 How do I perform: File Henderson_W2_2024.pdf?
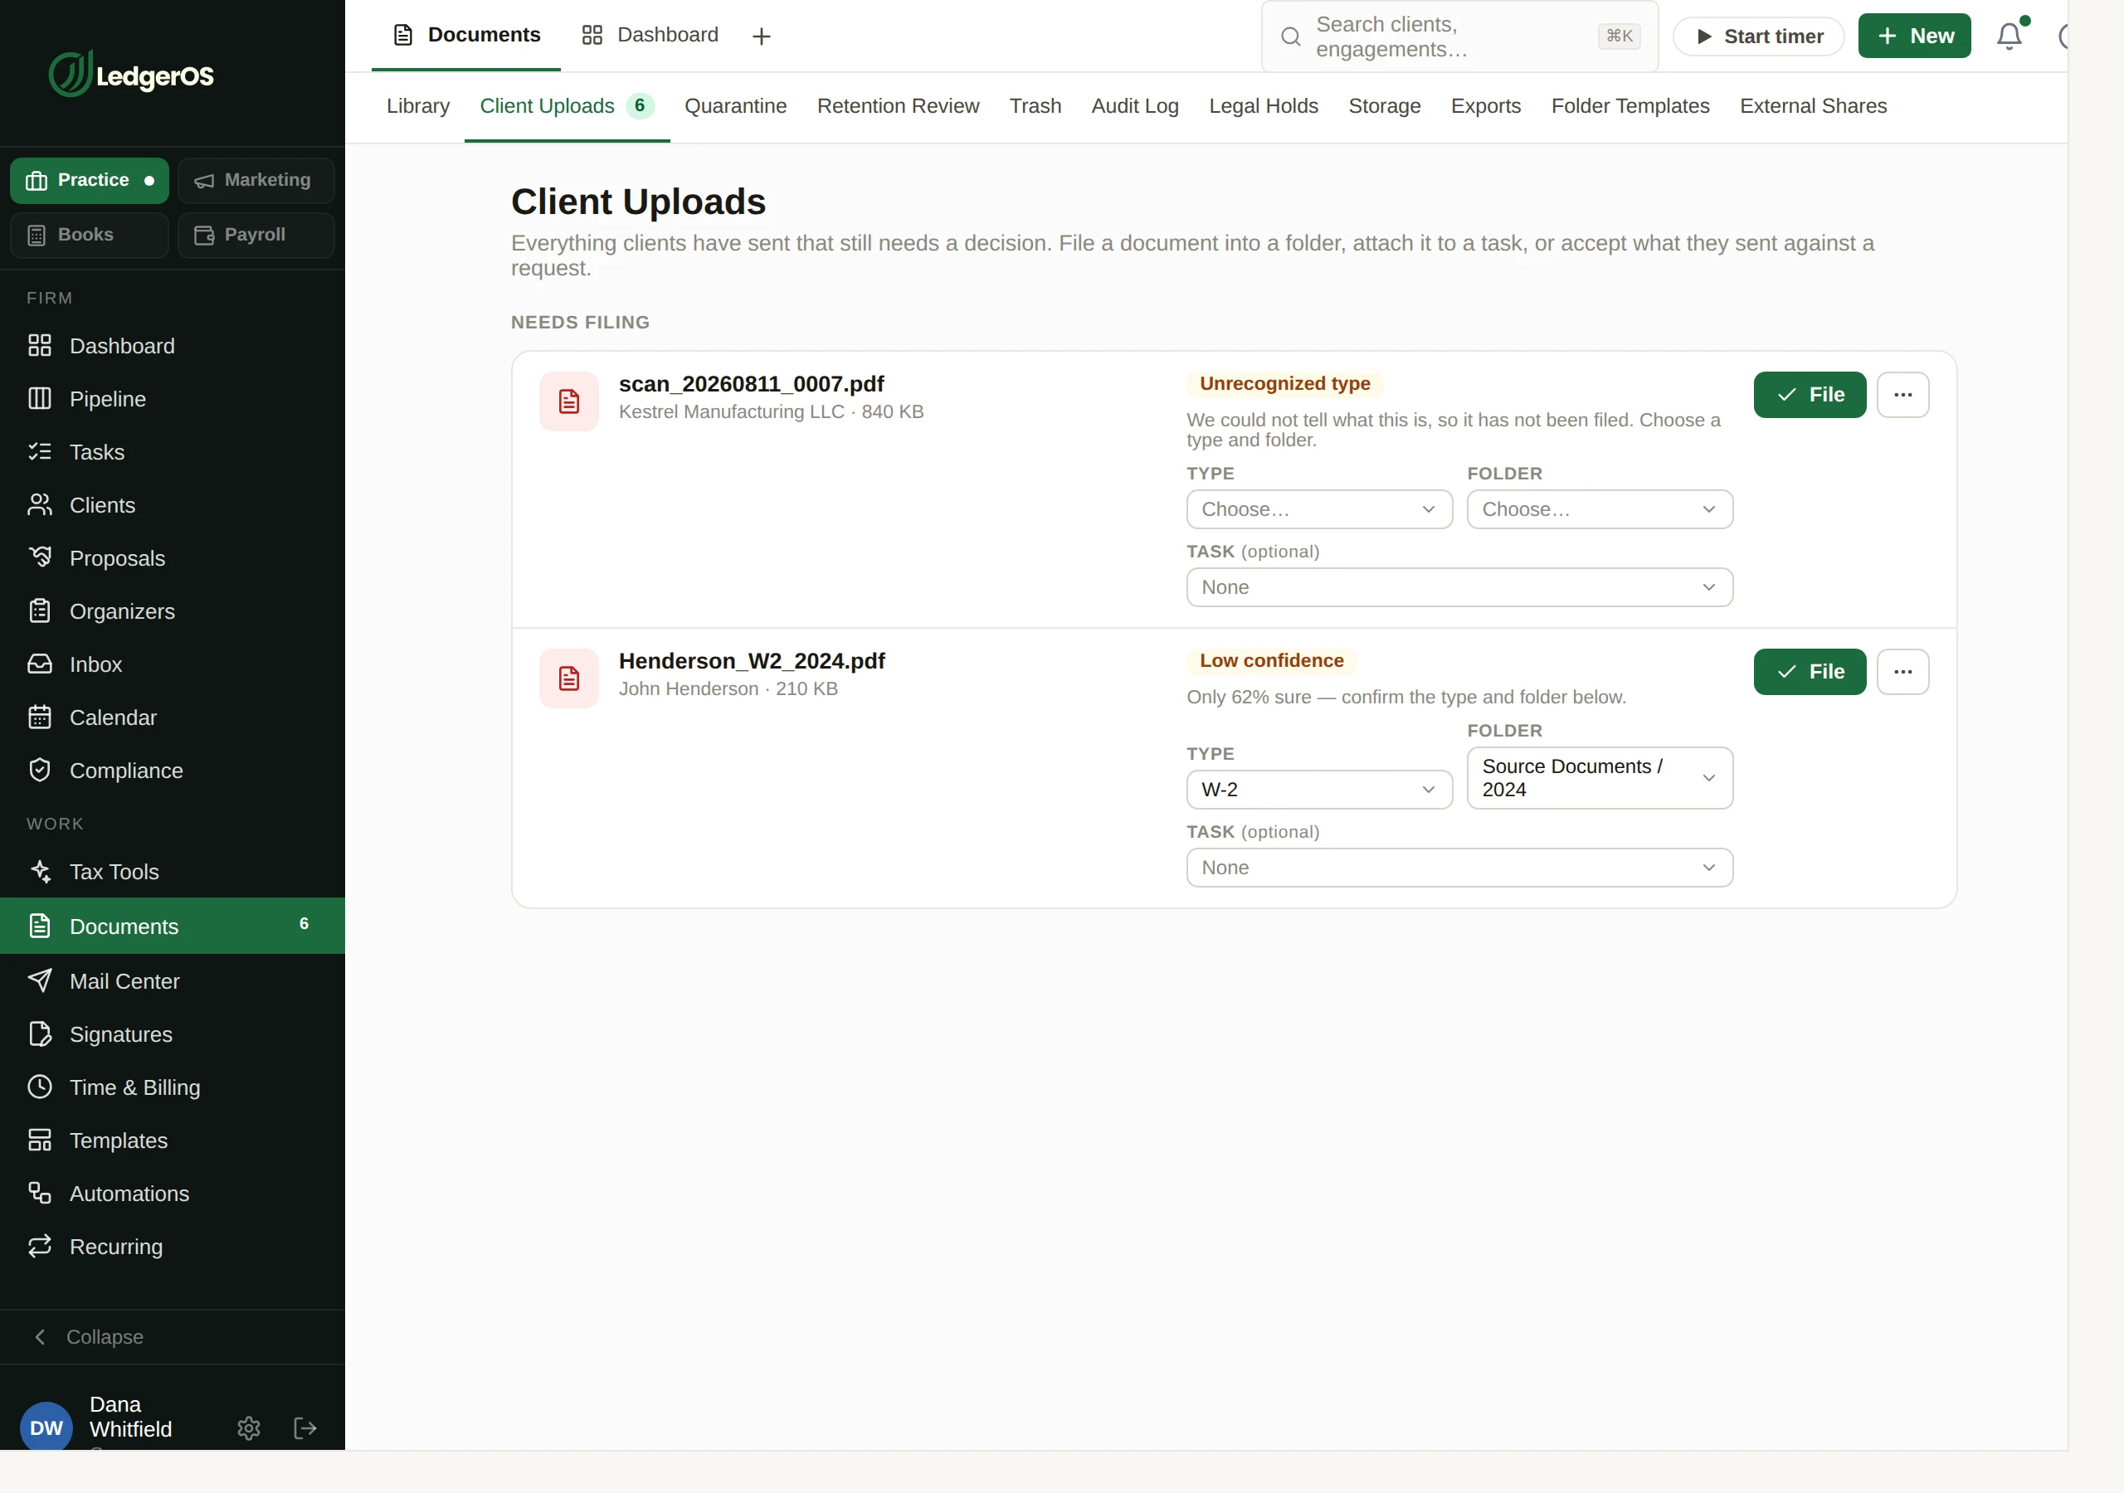point(1810,672)
